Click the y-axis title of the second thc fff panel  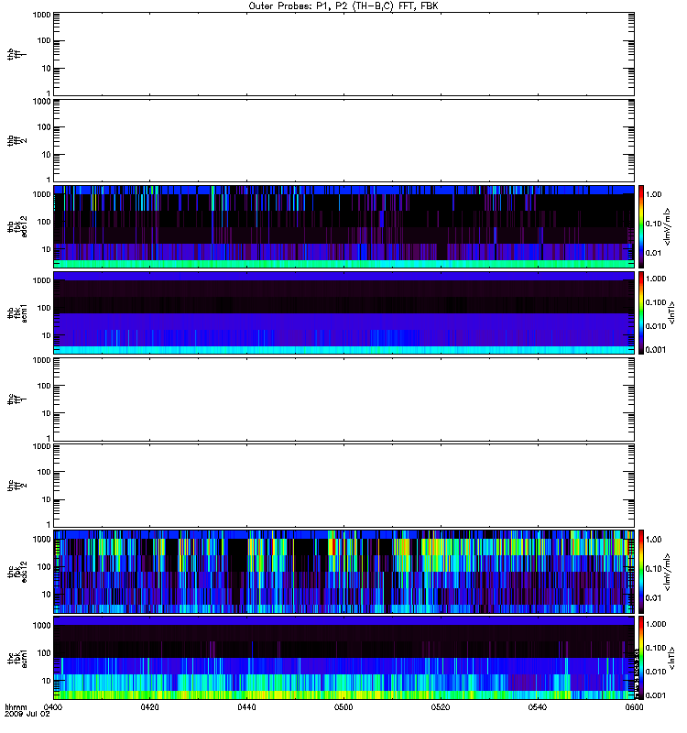pos(17,486)
